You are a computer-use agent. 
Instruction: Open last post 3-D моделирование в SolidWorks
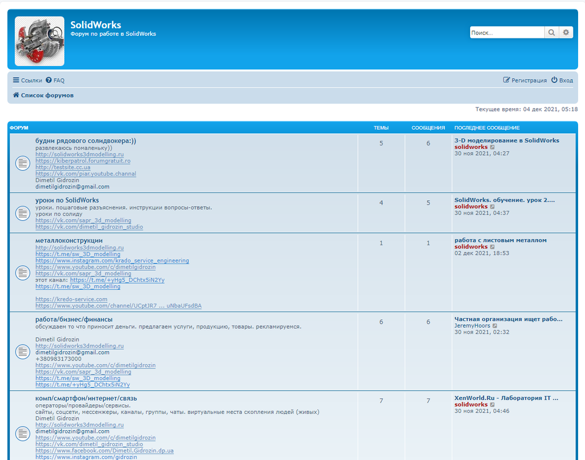tap(507, 140)
